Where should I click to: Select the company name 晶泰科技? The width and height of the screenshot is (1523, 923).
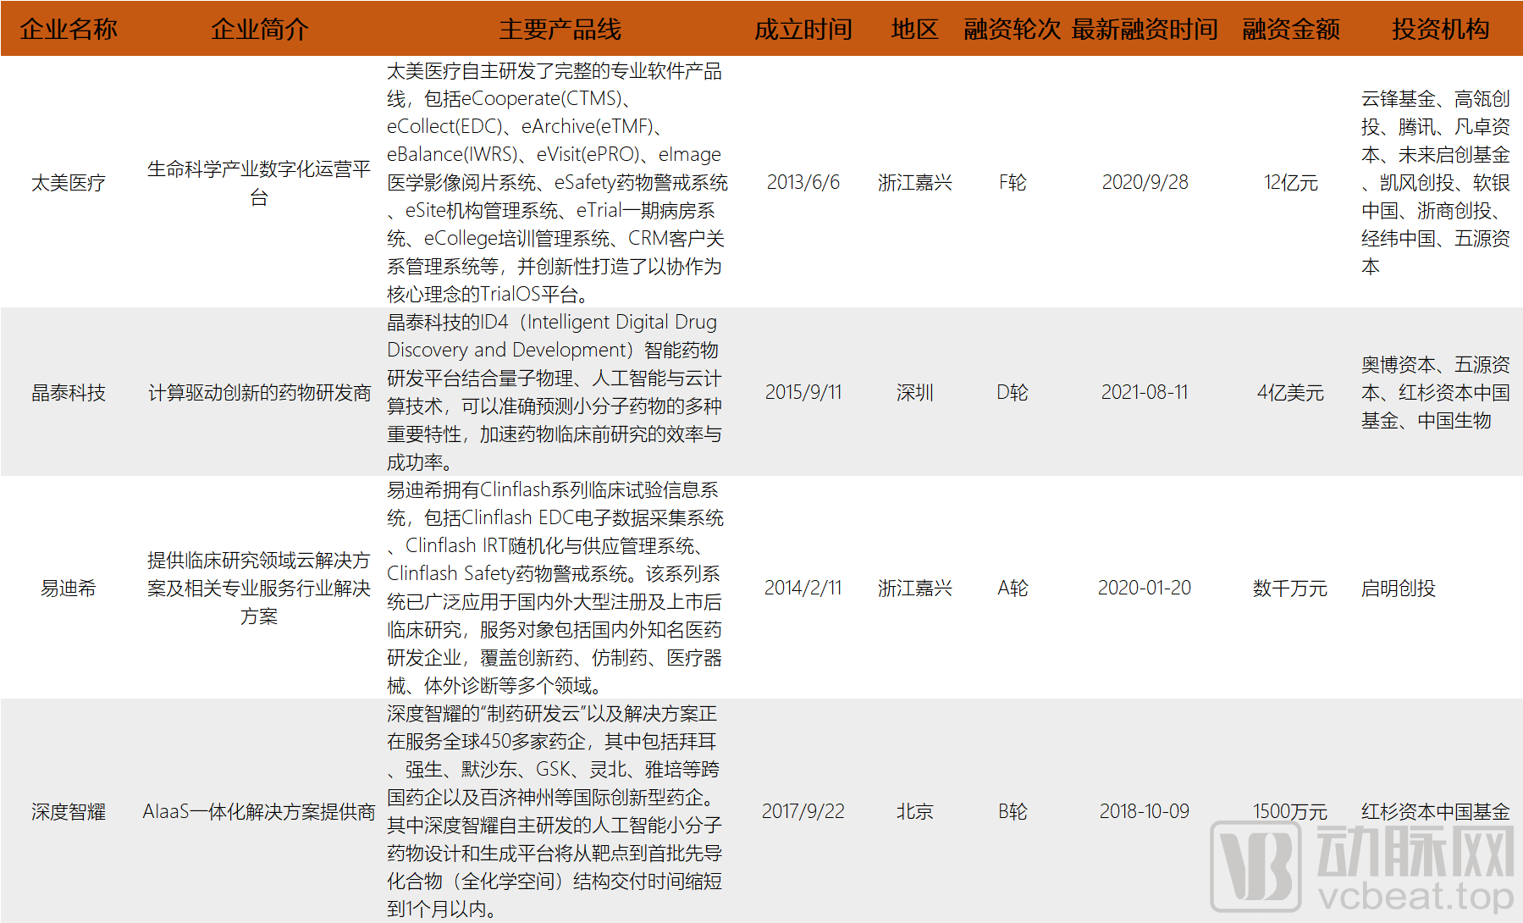pos(69,393)
